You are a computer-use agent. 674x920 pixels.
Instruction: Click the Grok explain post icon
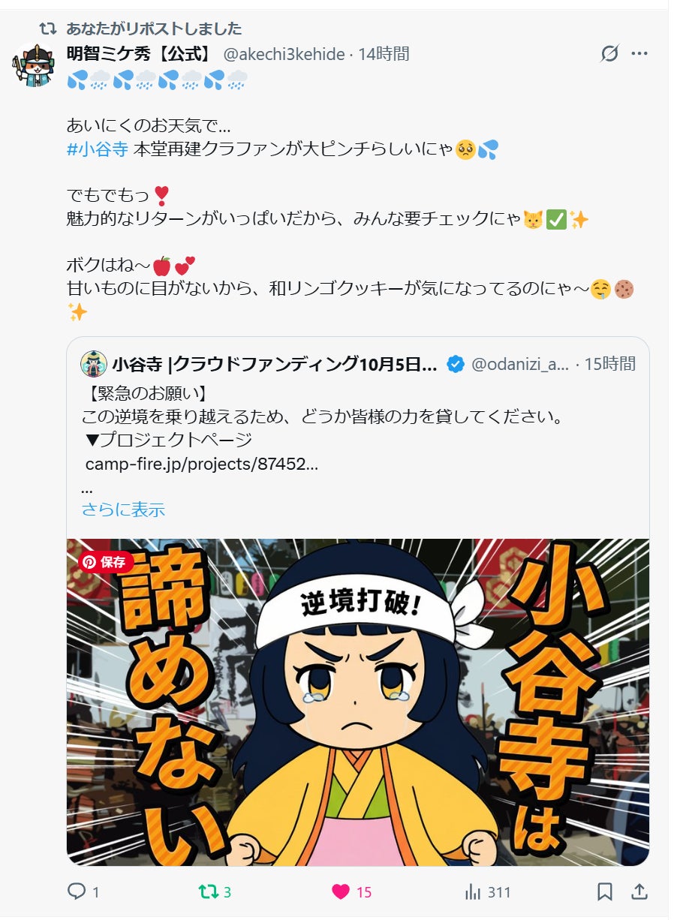(610, 54)
